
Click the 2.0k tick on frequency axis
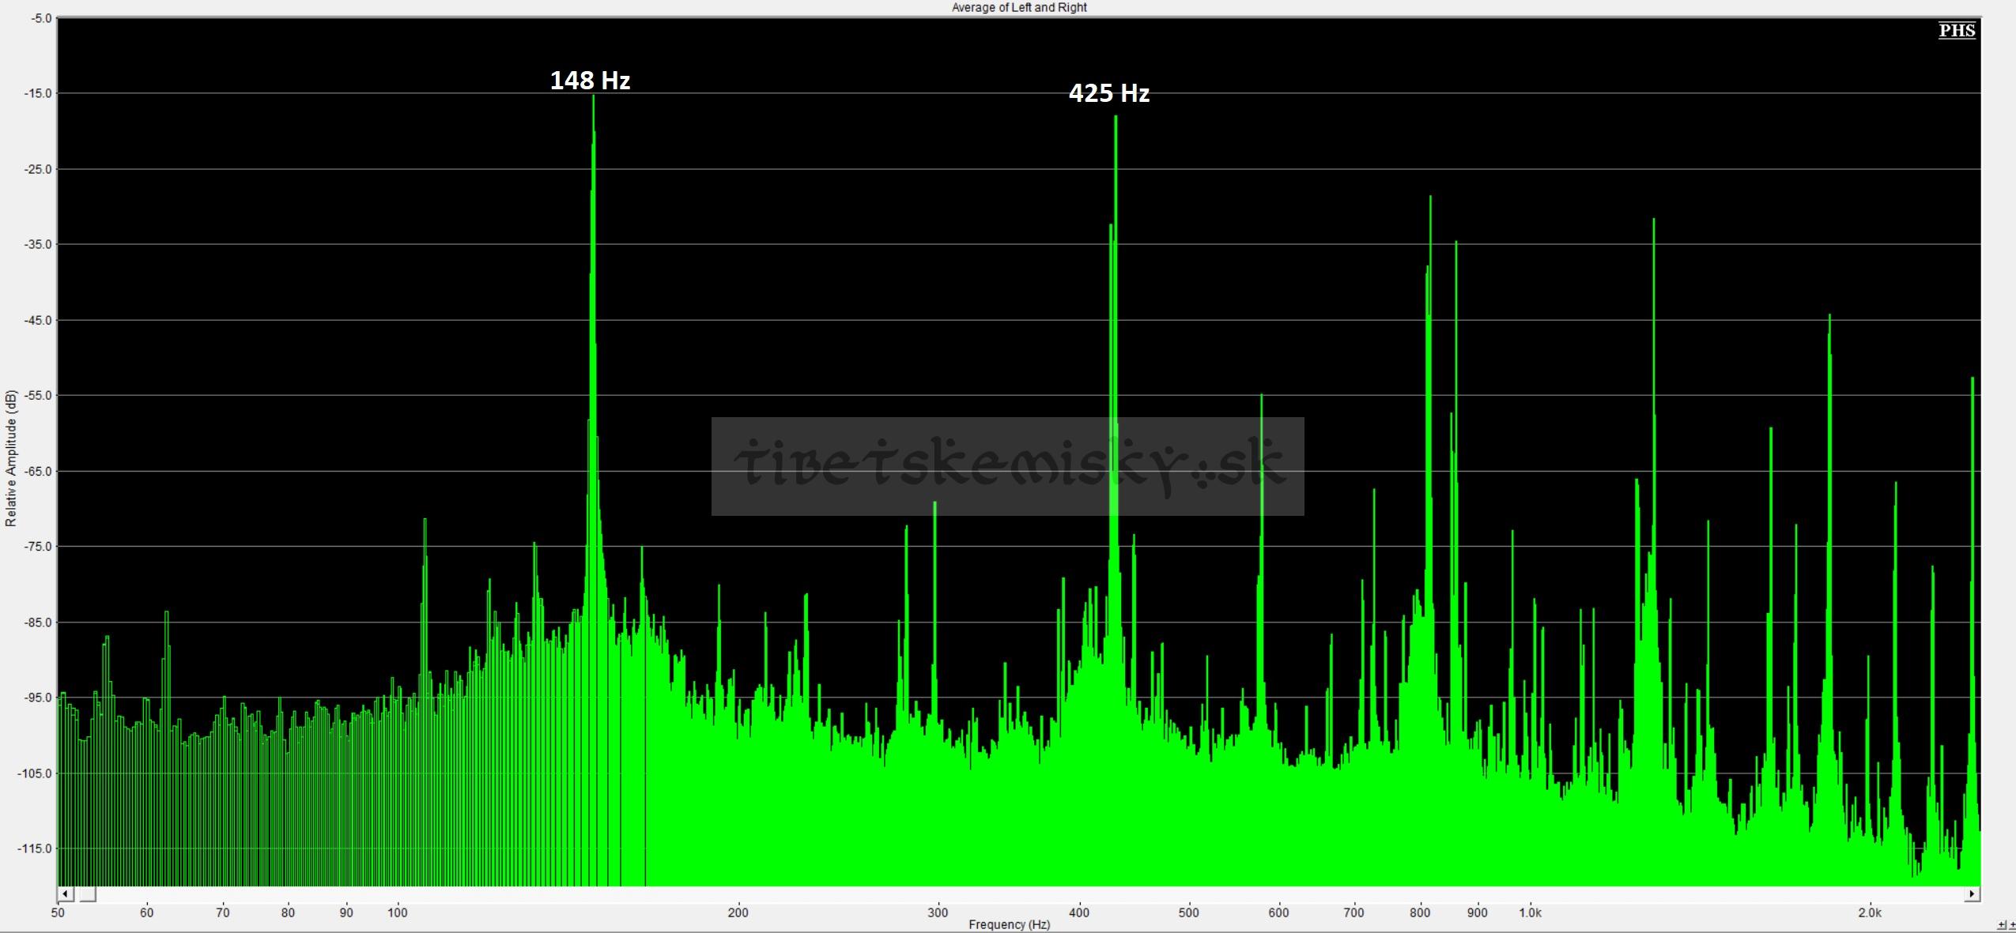(1869, 912)
